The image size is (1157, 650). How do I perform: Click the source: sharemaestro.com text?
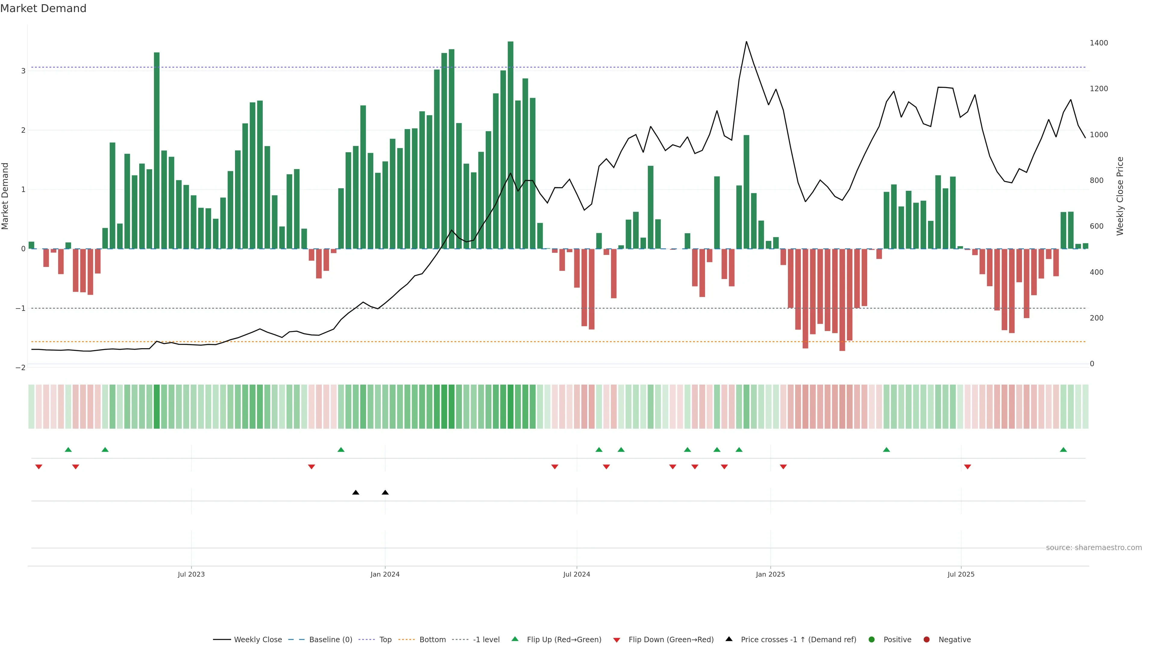pos(1094,548)
